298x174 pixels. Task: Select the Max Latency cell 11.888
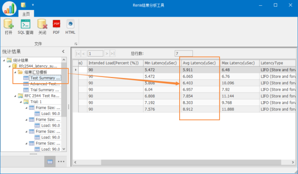click(240, 109)
